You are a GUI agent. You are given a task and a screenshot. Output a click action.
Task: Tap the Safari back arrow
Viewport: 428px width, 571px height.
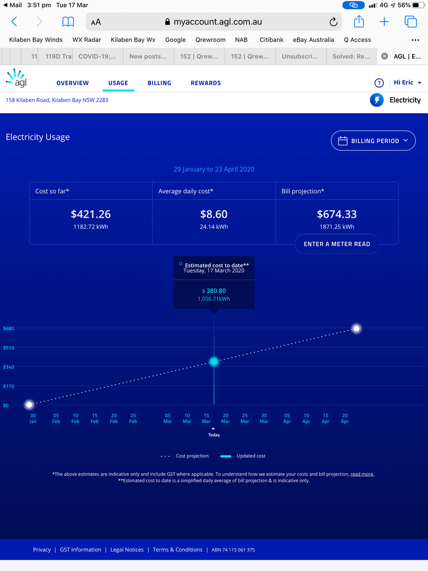14,22
